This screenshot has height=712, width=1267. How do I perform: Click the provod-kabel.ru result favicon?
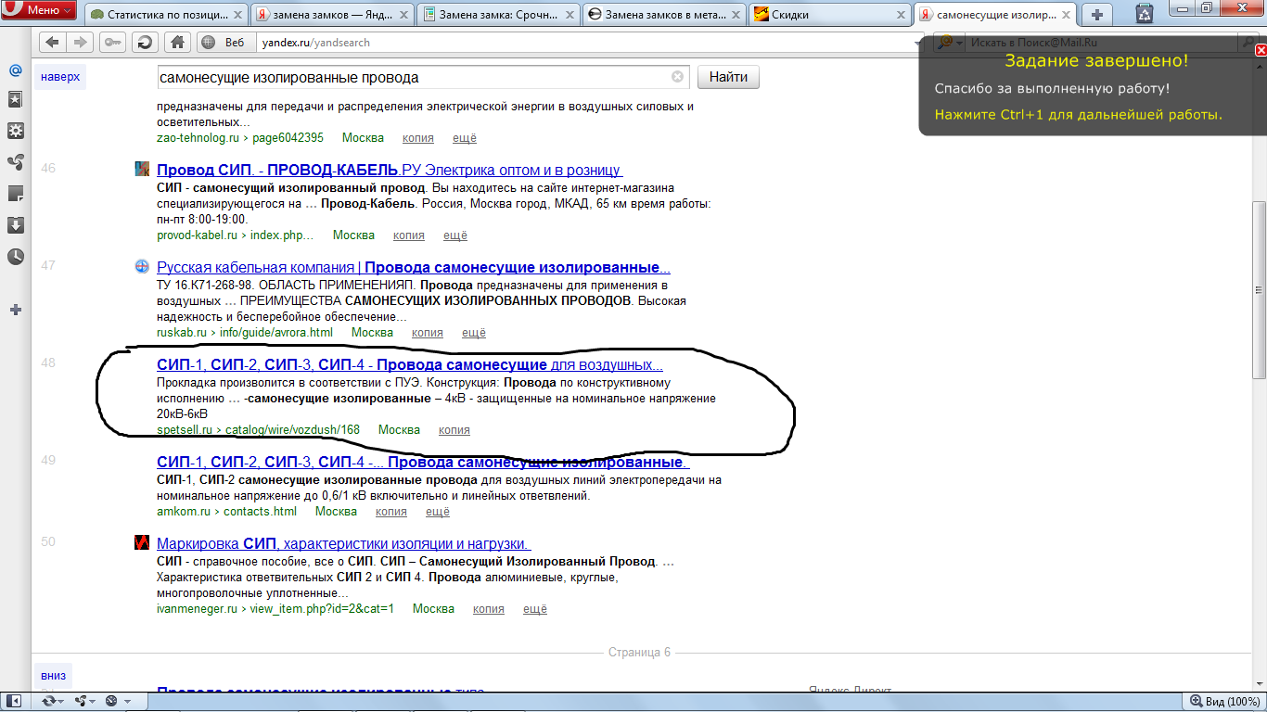[142, 169]
